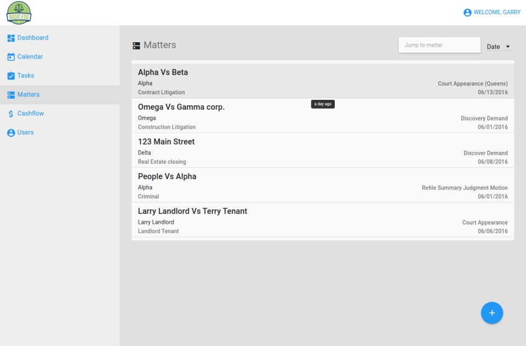
Task: Click the Users person icon
Action: pos(11,133)
